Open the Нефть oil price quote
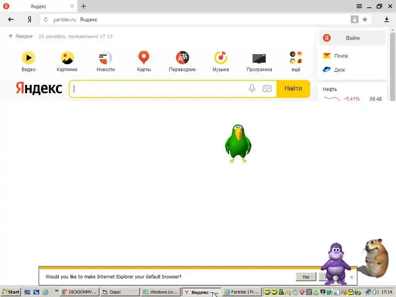The height and width of the screenshot is (297, 396). (330, 89)
